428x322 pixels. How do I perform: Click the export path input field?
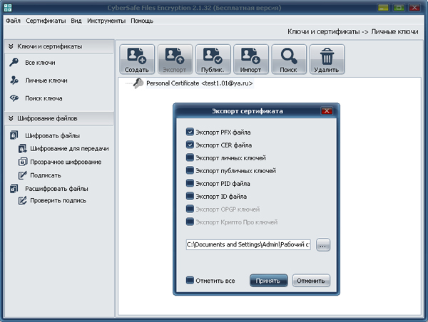[x=248, y=244]
